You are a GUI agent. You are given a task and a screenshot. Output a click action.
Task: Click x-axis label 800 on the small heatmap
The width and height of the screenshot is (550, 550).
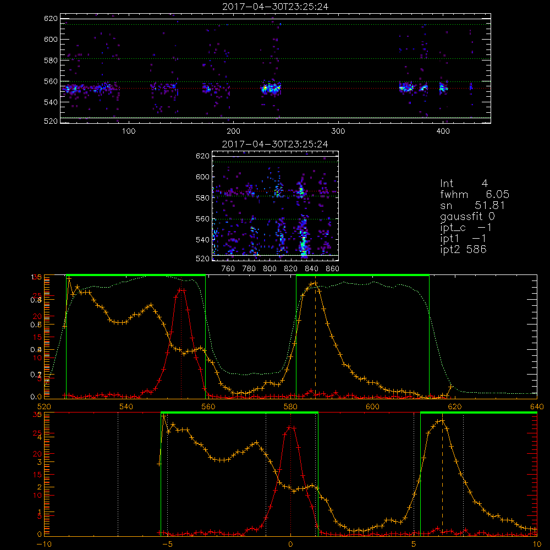(269, 269)
